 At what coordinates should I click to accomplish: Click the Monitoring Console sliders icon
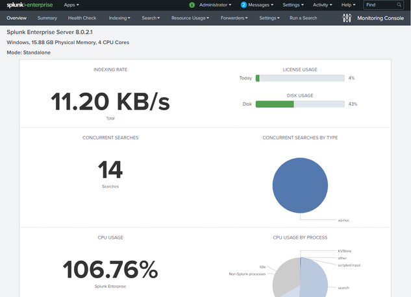[x=347, y=18]
